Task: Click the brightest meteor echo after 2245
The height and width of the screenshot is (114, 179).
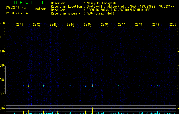Action: pyautogui.click(x=92, y=86)
